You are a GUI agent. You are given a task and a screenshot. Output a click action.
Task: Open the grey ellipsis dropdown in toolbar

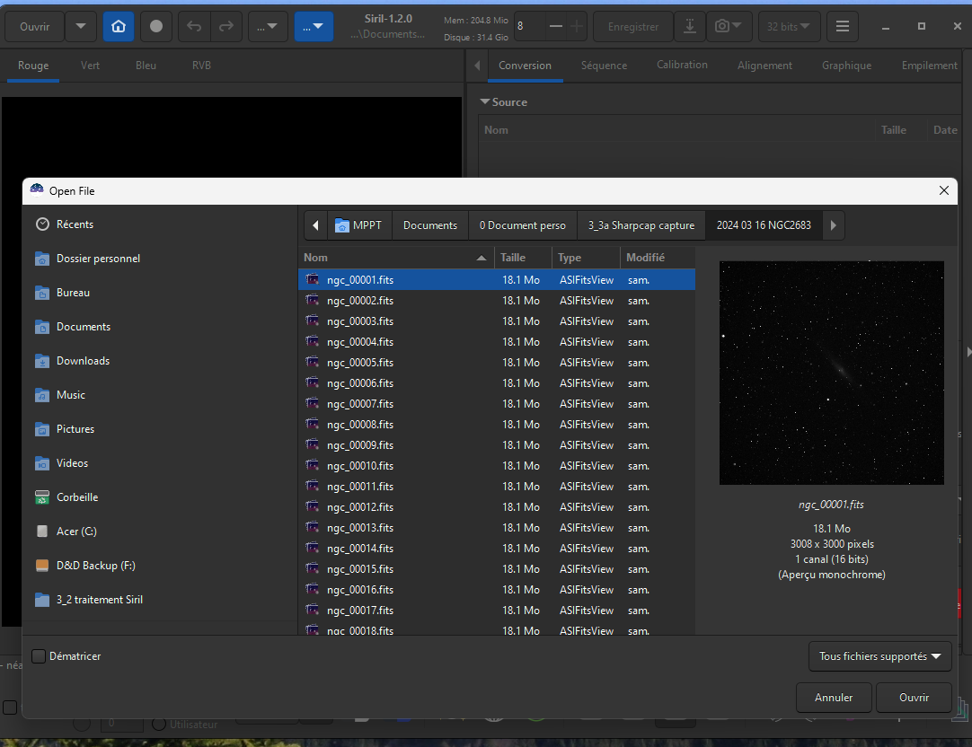tap(267, 27)
